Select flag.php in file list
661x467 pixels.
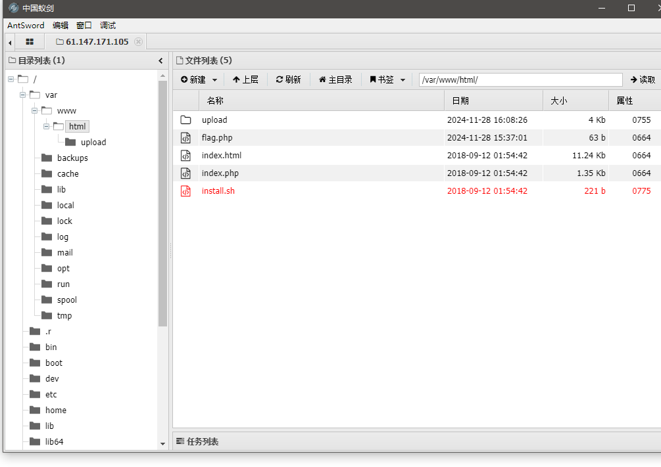tap(217, 138)
